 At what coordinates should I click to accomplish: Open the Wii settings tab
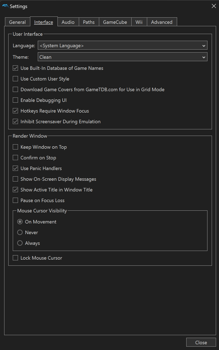(139, 22)
